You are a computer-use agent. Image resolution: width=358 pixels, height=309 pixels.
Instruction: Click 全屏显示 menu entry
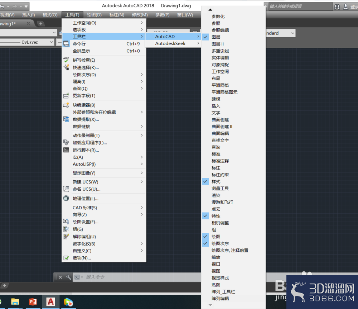104,51
